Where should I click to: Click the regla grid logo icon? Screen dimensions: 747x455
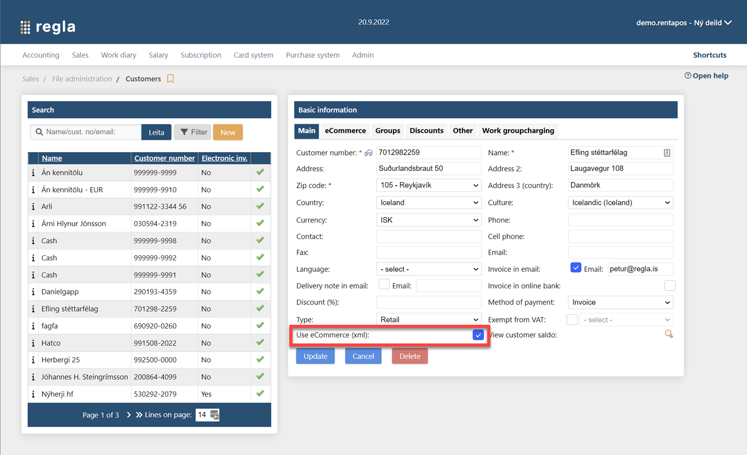(x=25, y=27)
